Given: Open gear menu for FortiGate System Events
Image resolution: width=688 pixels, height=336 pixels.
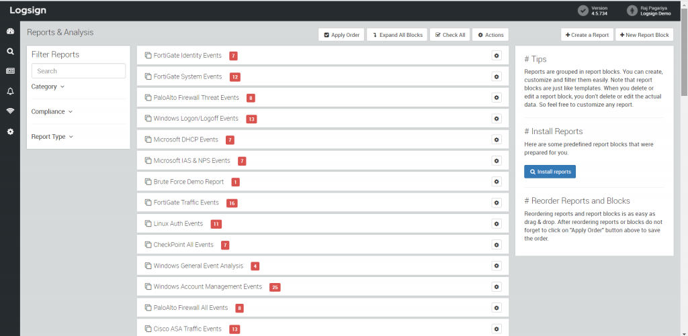Looking at the screenshot, I should pyautogui.click(x=497, y=76).
